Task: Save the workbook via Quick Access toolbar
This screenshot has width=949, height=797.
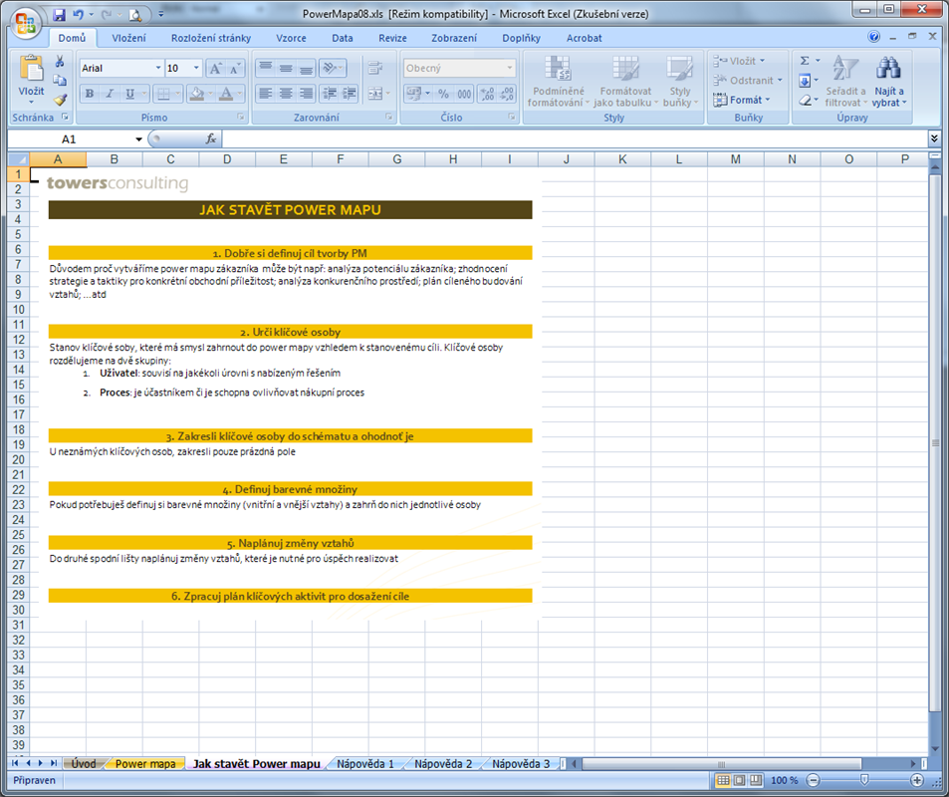Action: [60, 15]
